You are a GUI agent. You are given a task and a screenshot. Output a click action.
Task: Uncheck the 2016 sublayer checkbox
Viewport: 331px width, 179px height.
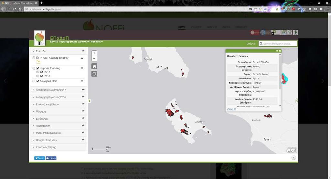click(x=42, y=76)
